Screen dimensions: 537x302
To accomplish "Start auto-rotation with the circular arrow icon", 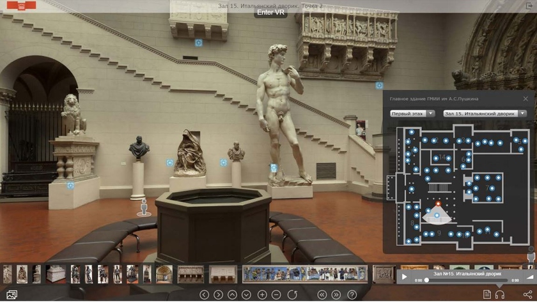I will [292, 294].
